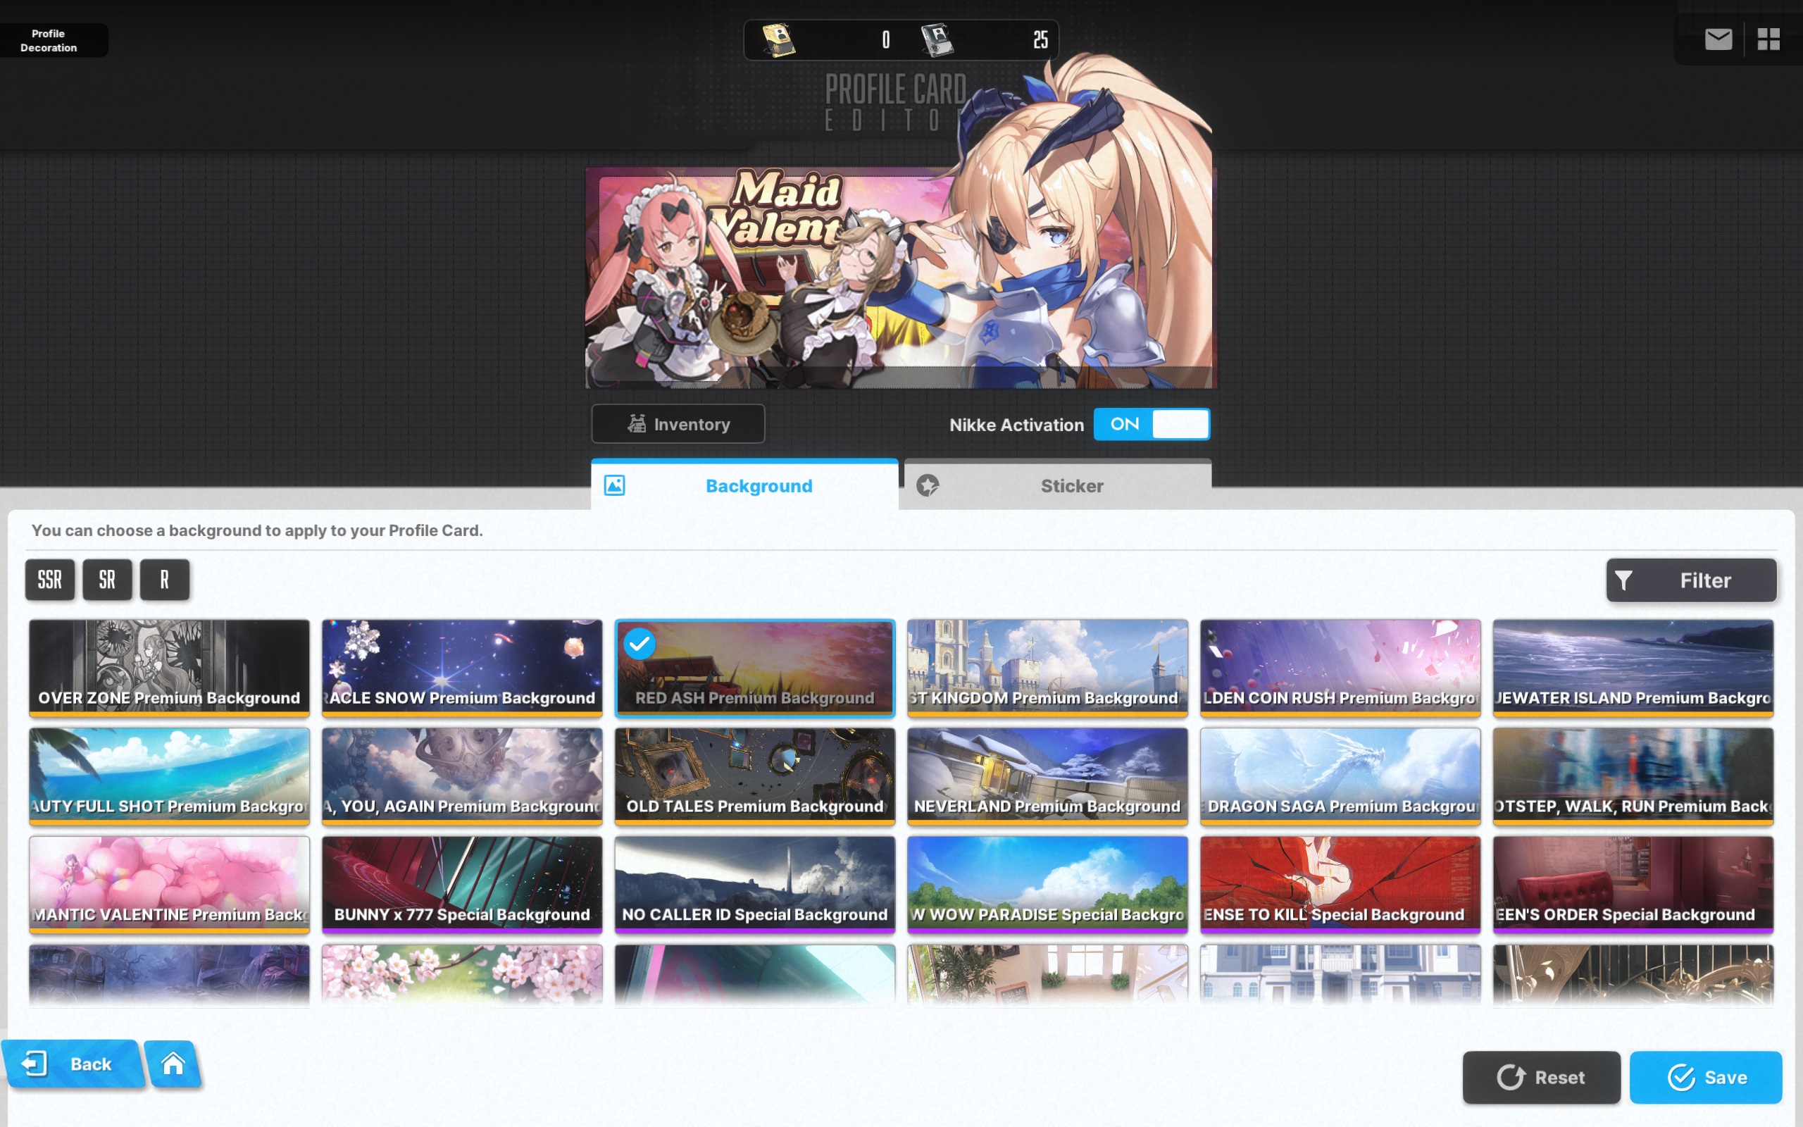Select BEAUTY FULL SHOT Premium Background
Viewport: 1803px width, 1127px height.
click(169, 776)
